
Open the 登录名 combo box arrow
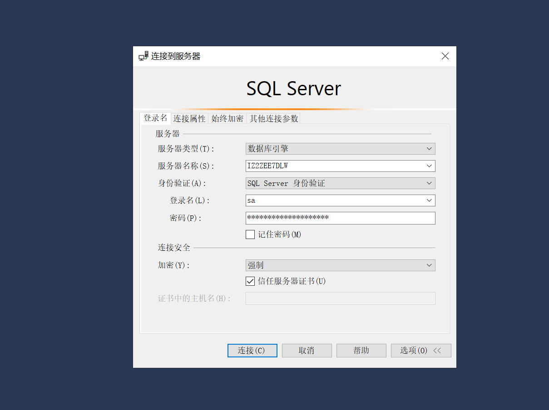coord(429,200)
